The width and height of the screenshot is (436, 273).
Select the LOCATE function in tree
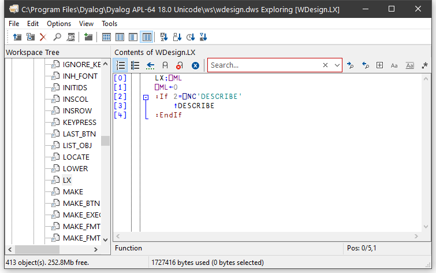pos(76,157)
